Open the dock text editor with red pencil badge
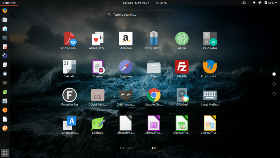The height and width of the screenshot is (158, 280). coord(5,47)
